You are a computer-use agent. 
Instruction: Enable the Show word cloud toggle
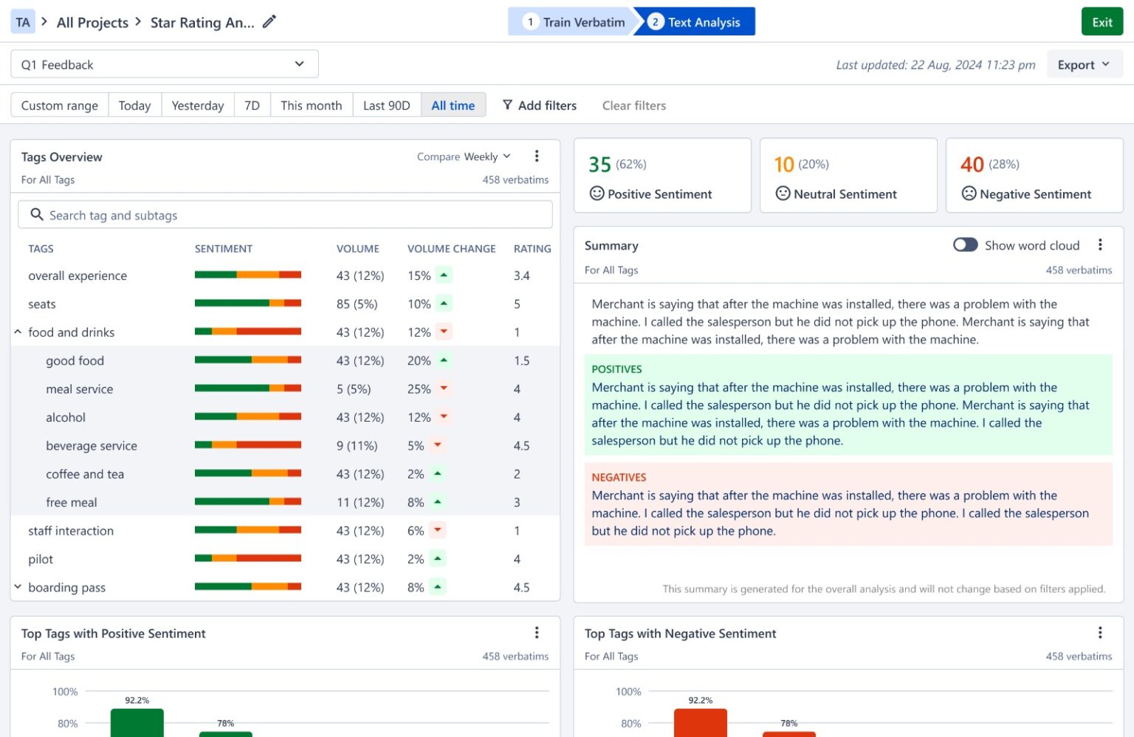tap(965, 244)
